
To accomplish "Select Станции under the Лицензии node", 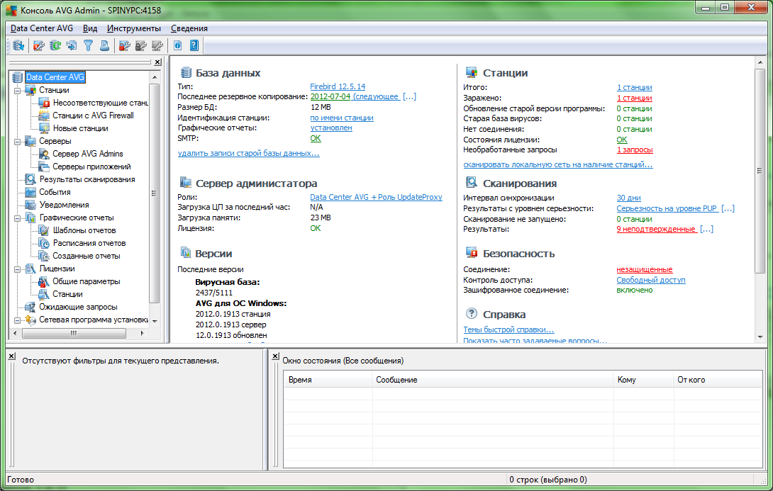I will [67, 294].
